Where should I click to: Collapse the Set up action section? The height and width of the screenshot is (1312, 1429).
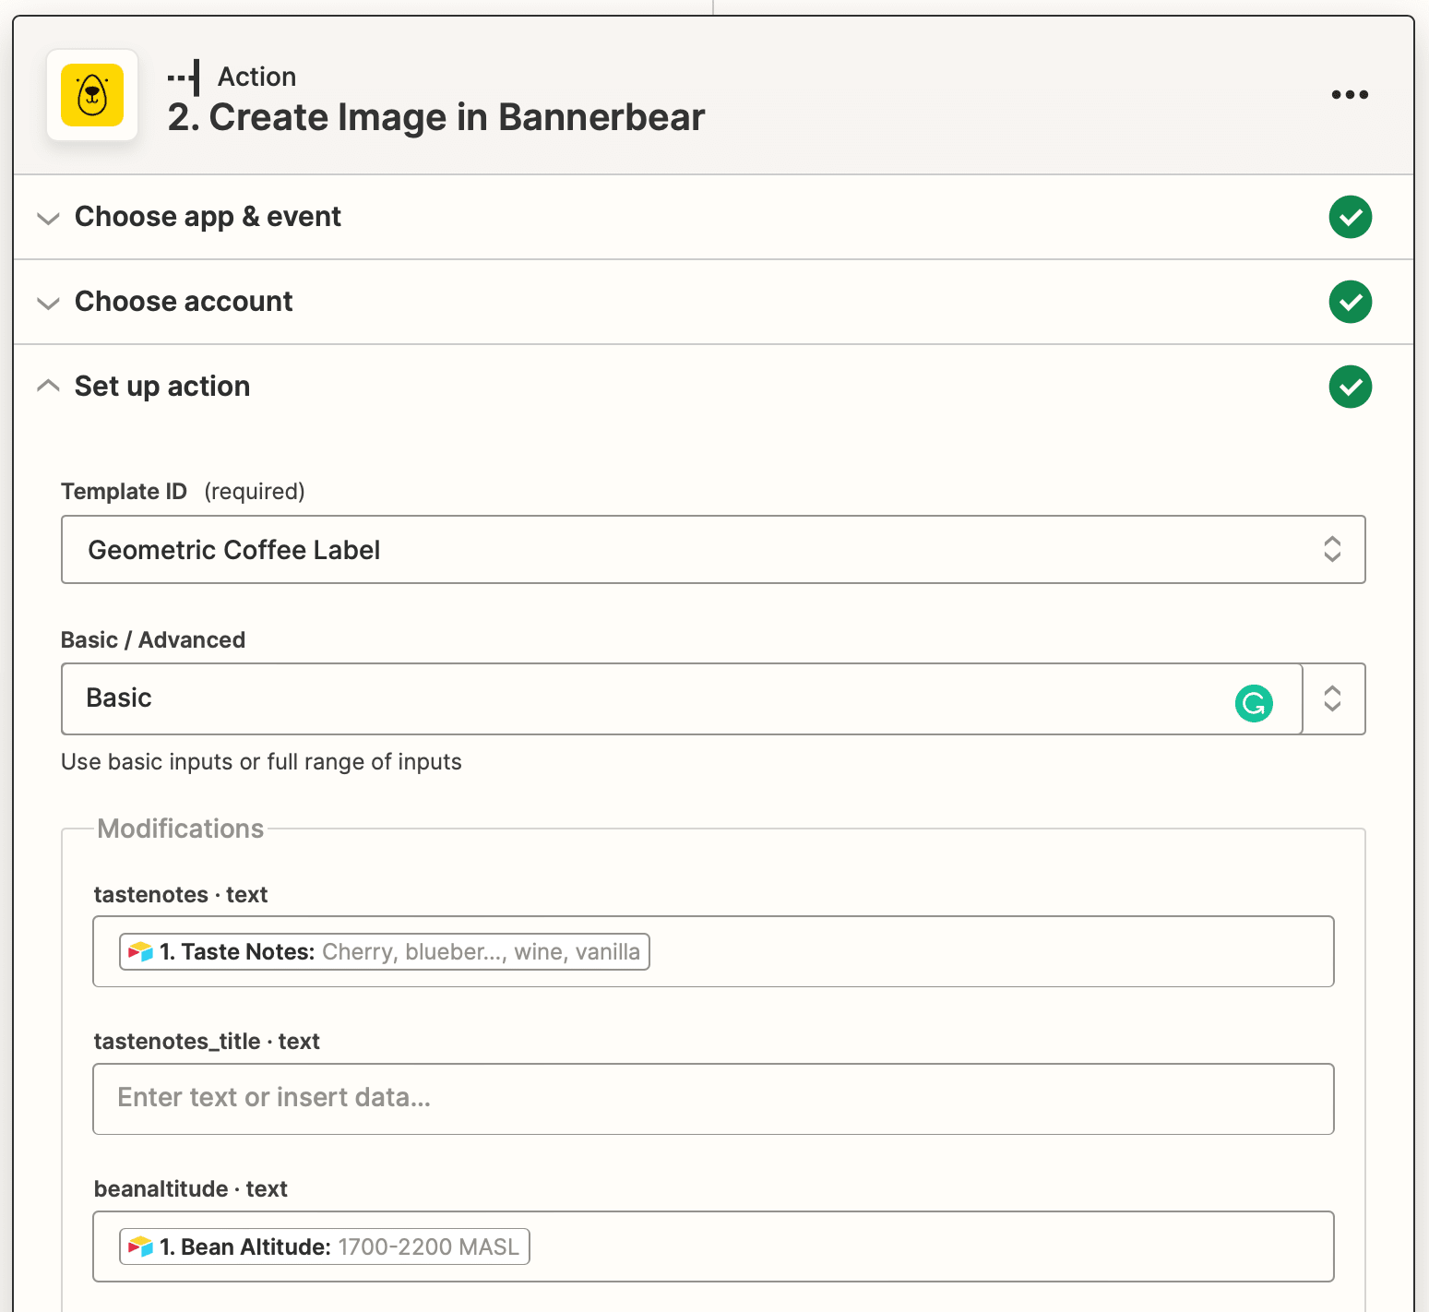point(48,386)
